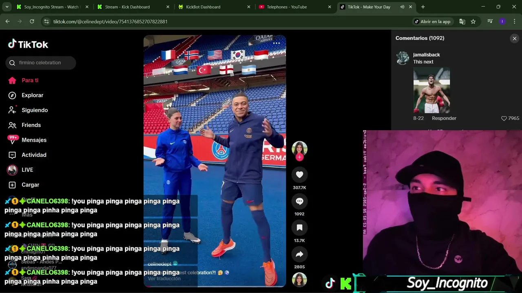The height and width of the screenshot is (293, 522).
Task: Share the video with arrow icon
Action: coord(299,254)
